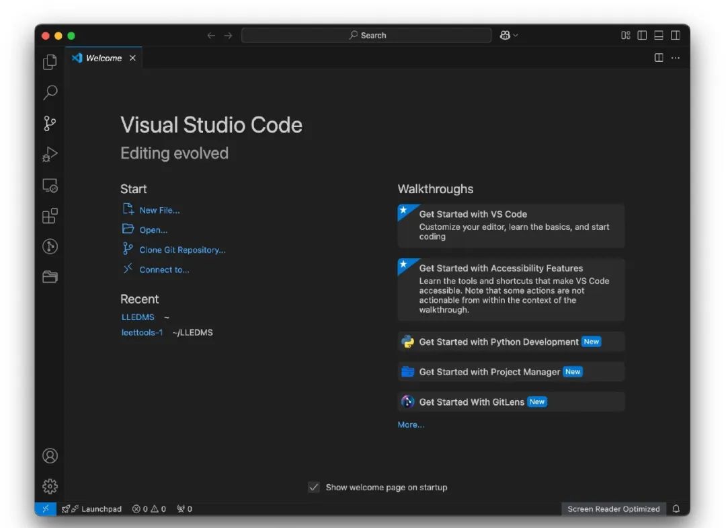Open GitLens Launchpad in status bar
The image size is (726, 528).
[91, 508]
